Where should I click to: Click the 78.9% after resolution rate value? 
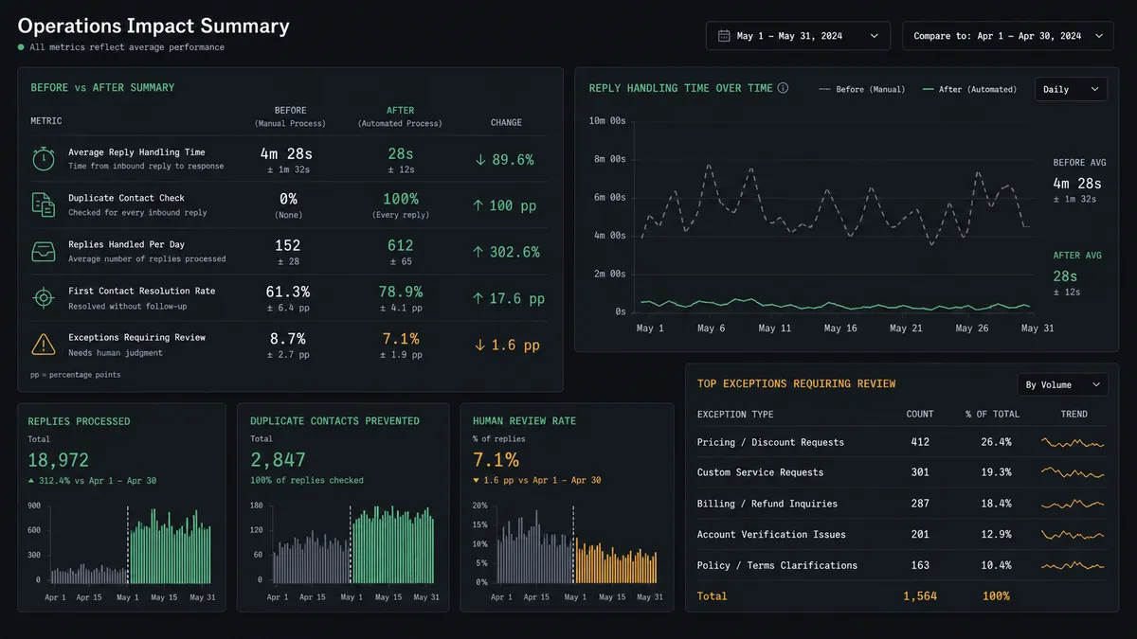coord(400,292)
